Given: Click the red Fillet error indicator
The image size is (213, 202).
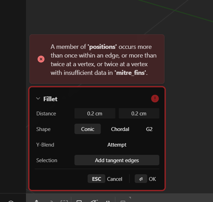Looking at the screenshot, I should 155,98.
